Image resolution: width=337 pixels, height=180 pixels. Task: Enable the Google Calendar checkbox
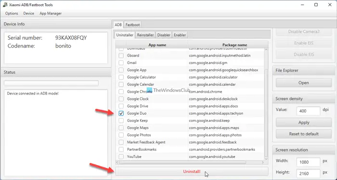tap(121, 84)
